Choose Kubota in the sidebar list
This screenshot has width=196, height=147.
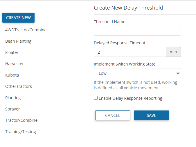point(12,75)
